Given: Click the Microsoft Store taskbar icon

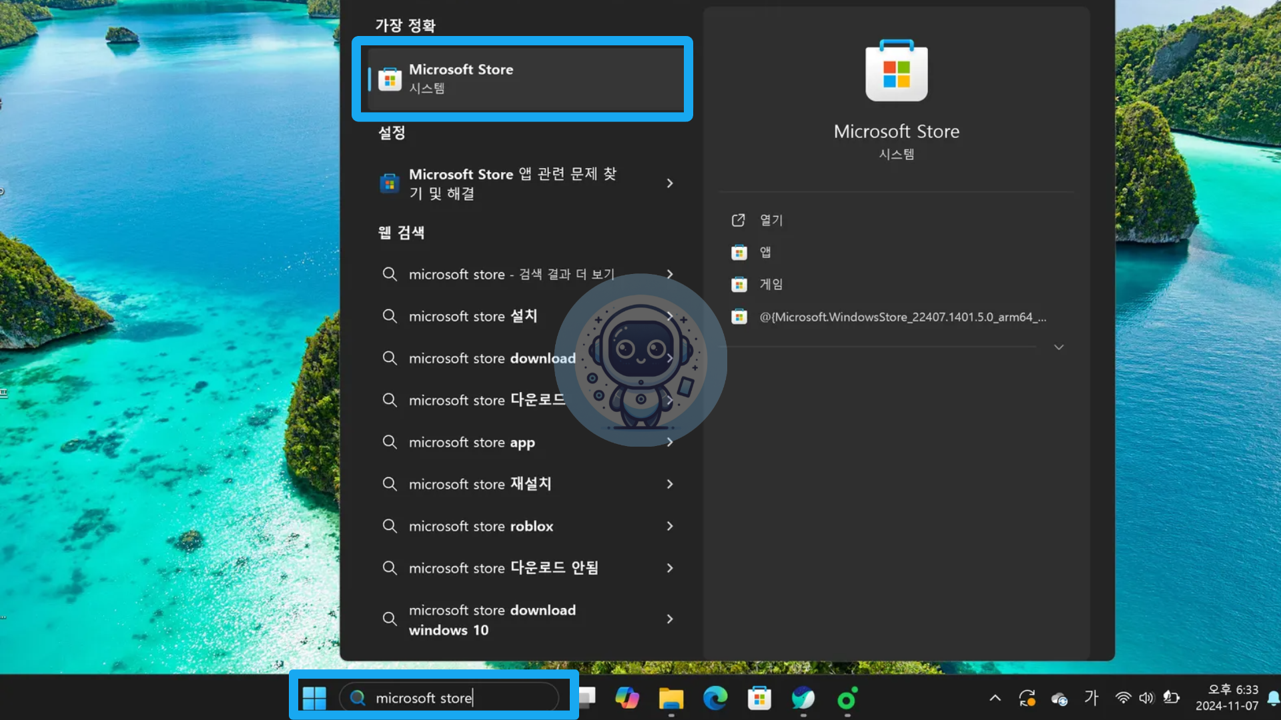Looking at the screenshot, I should (759, 698).
